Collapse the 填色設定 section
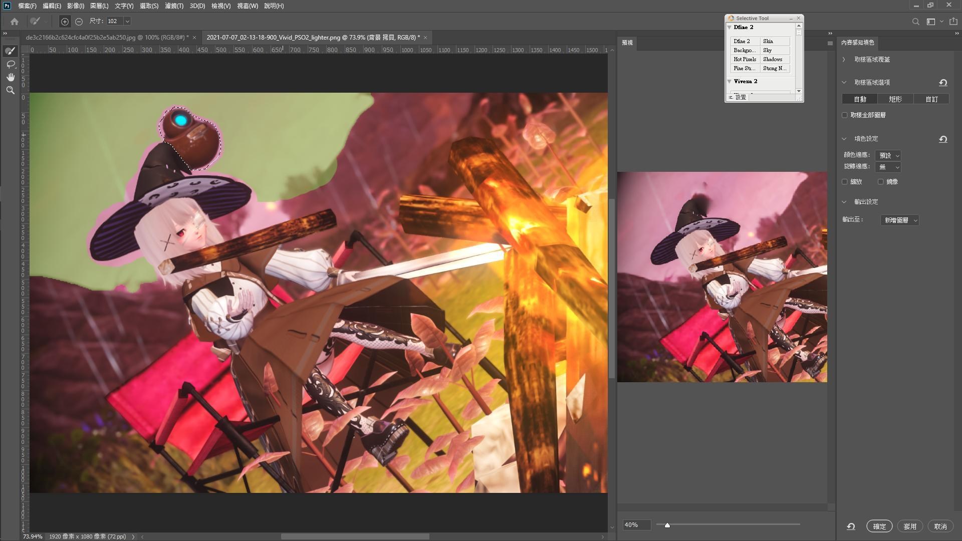Screen dimensions: 962x541 844,139
